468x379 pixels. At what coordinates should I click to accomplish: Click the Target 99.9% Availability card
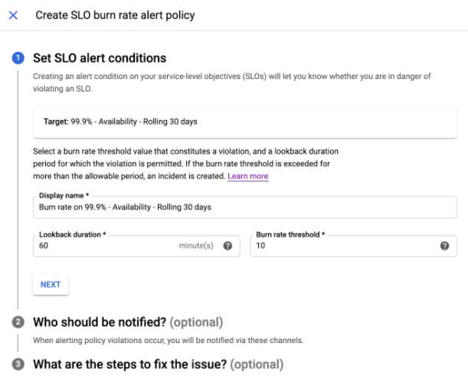click(x=245, y=121)
